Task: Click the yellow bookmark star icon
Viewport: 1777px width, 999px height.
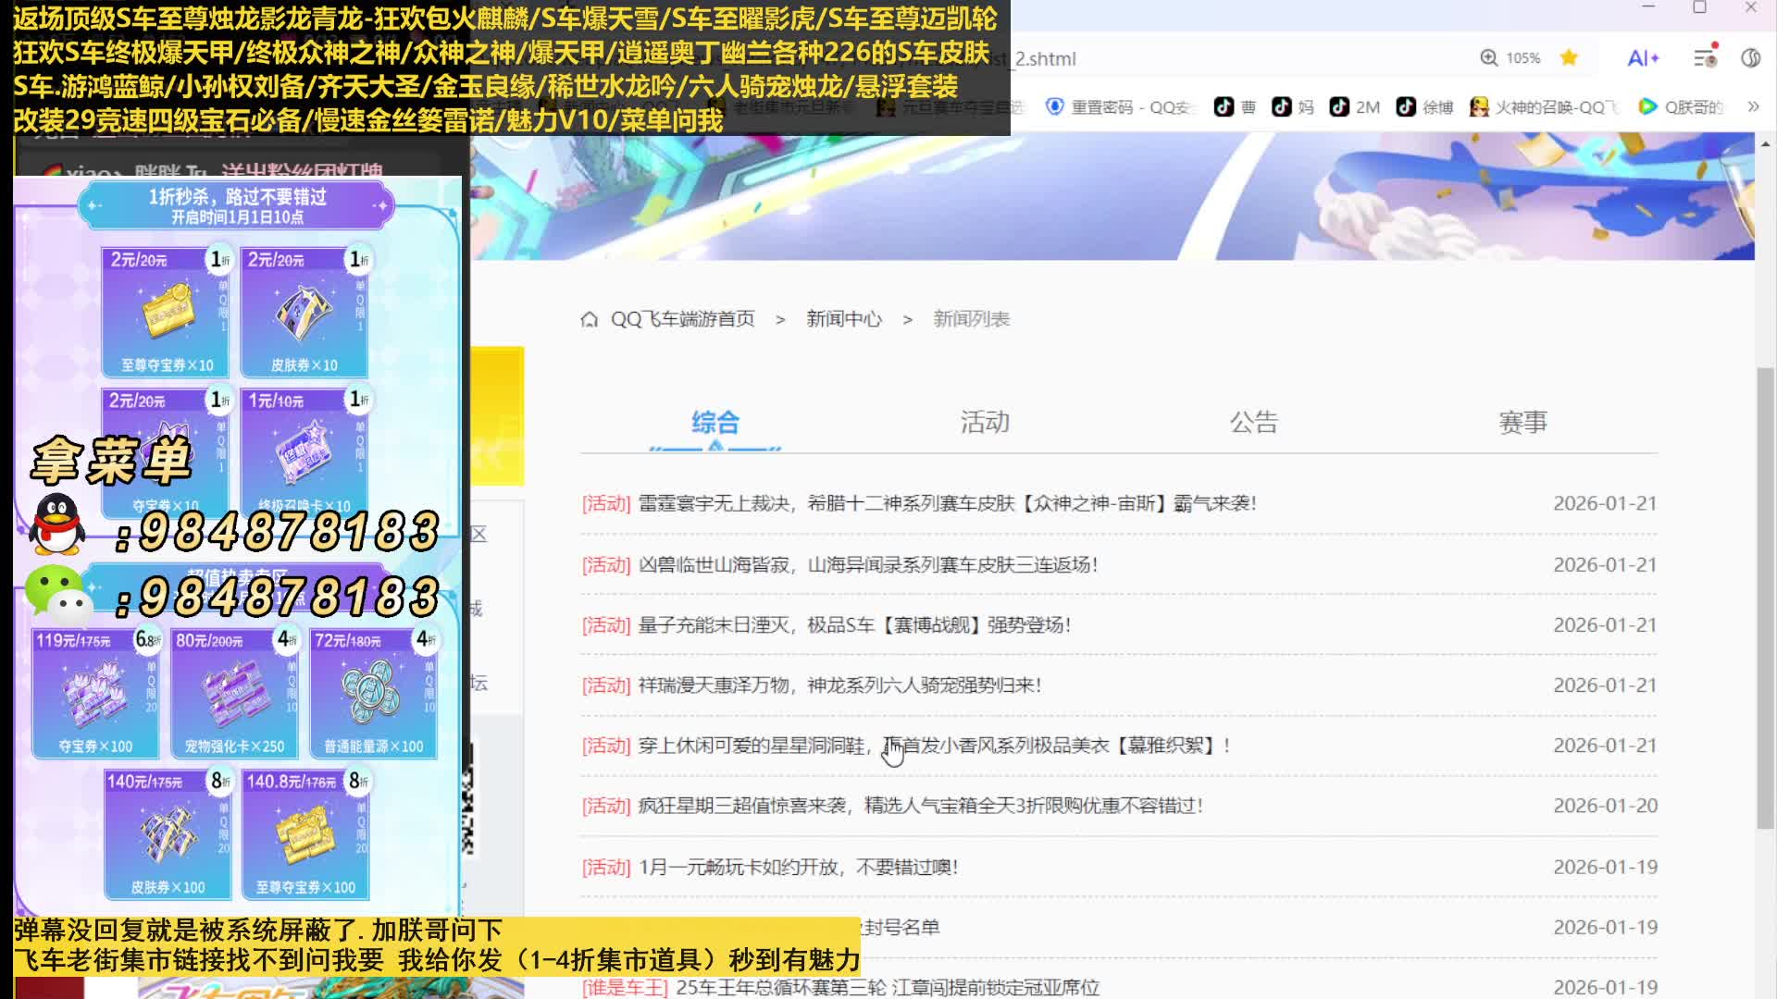Action: coord(1569,57)
